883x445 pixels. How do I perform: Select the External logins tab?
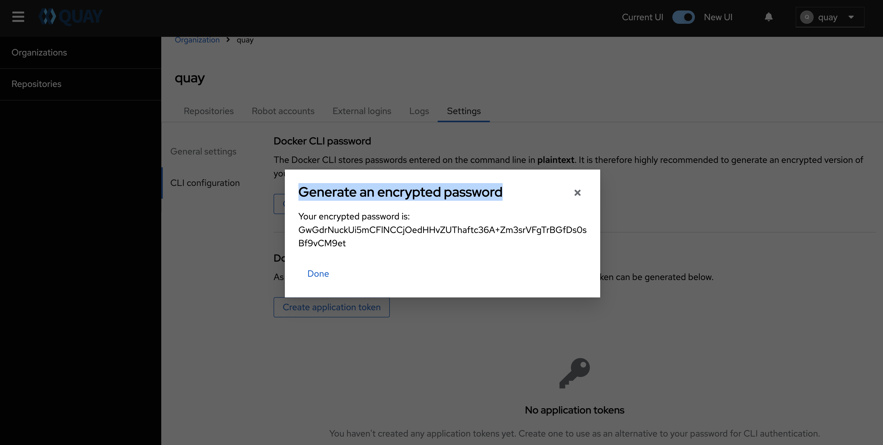coord(362,111)
